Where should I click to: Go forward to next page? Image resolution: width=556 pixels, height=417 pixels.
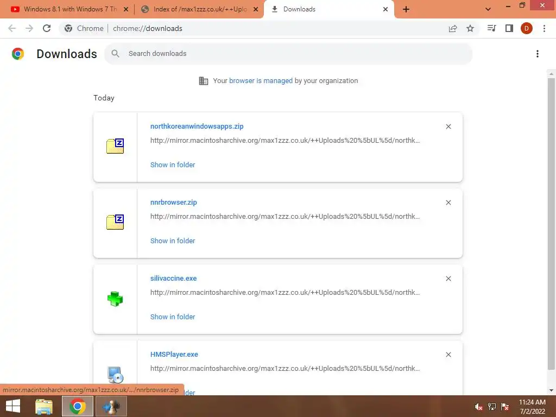coord(29,28)
